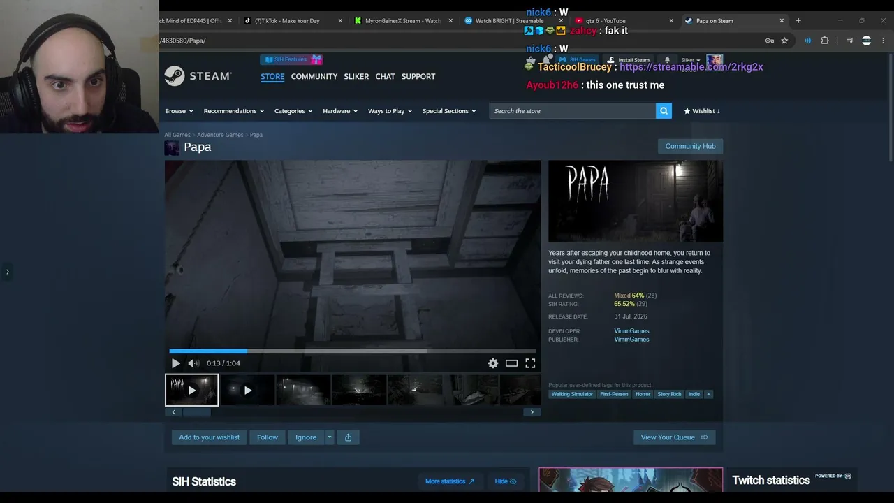This screenshot has width=894, height=503.
Task: Open the Hardware dropdown
Action: tap(340, 111)
